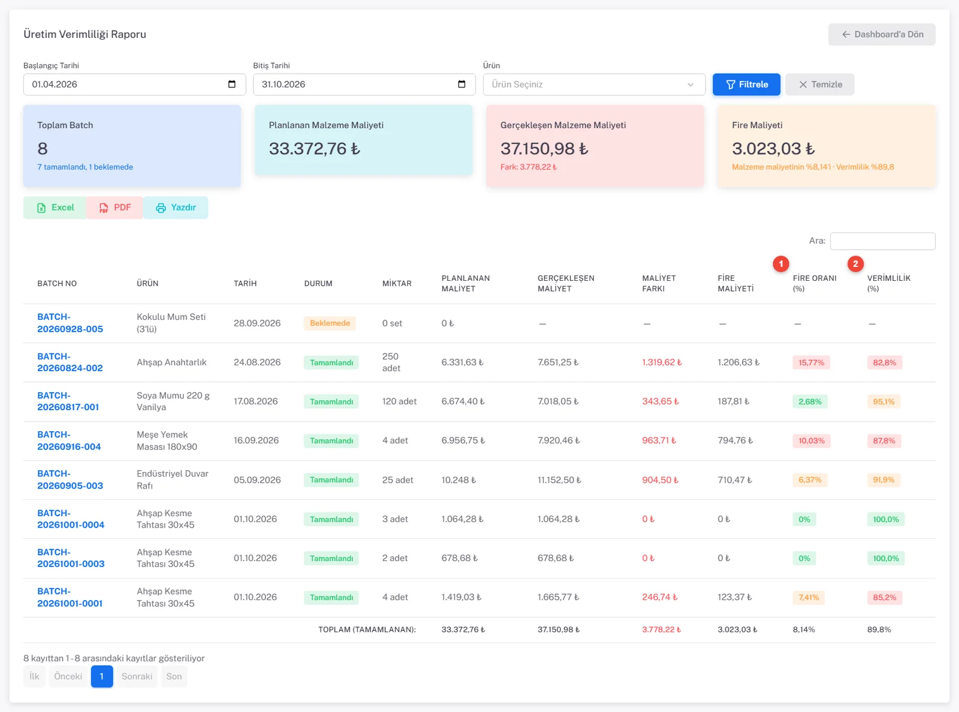Sort by the BATCH NO column header

pos(57,284)
